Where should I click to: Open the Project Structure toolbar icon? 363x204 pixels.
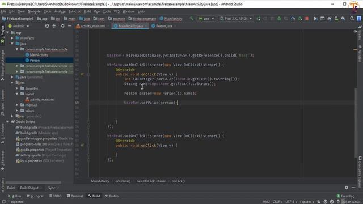pyautogui.click(x=315, y=19)
